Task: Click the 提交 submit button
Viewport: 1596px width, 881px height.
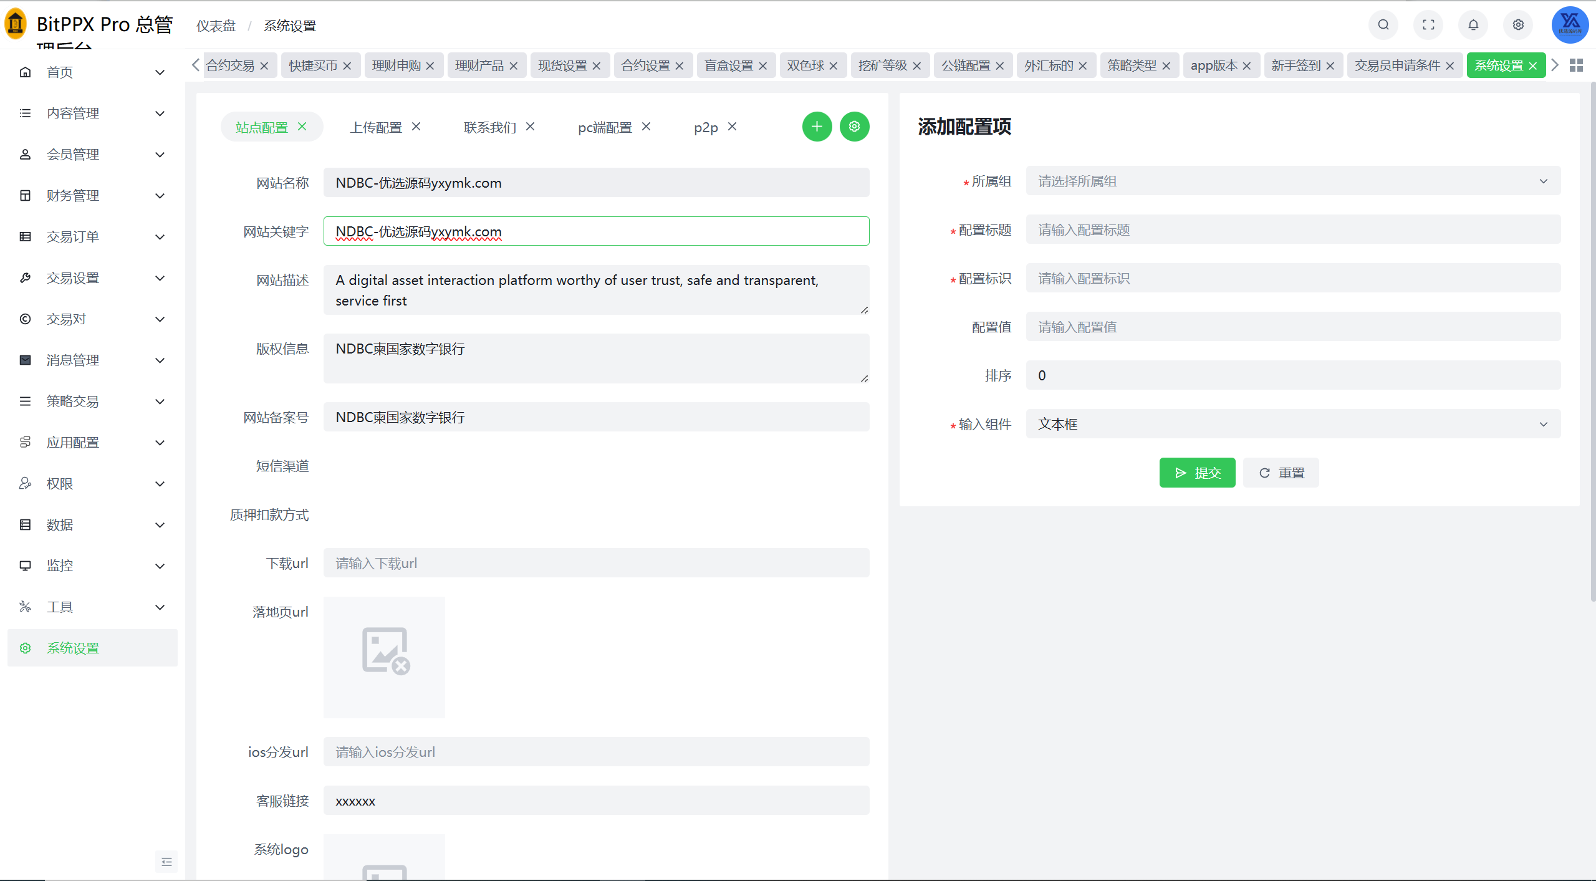Action: coord(1197,473)
